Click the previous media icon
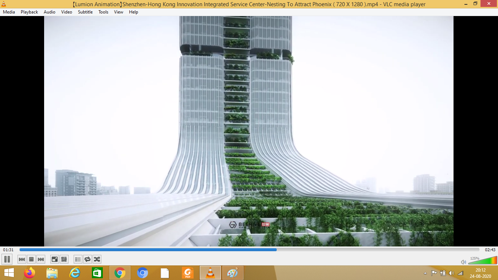This screenshot has height=280, width=498. click(x=22, y=259)
